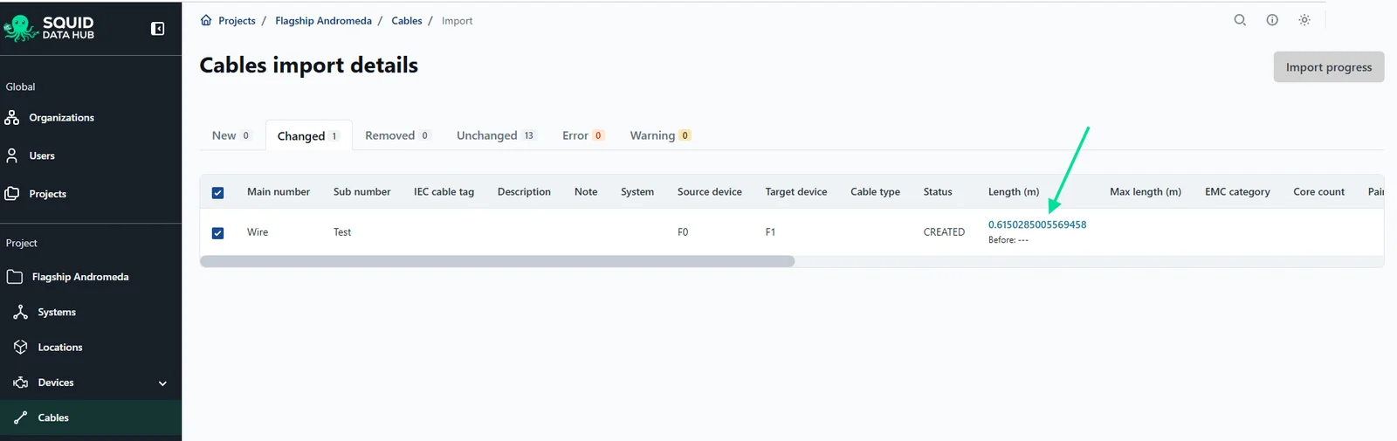Viewport: 1397px width, 441px height.
Task: Switch to the Removed tab
Action: [397, 135]
